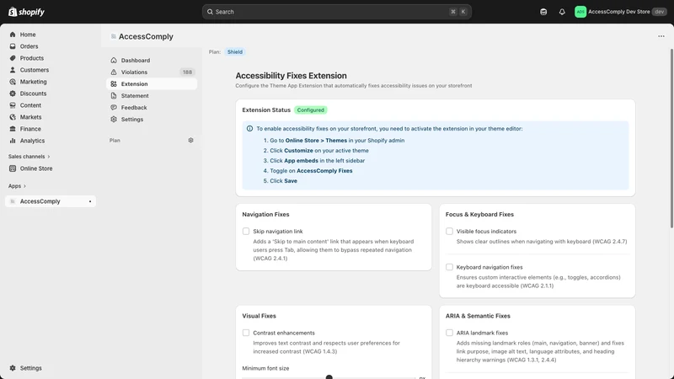This screenshot has height=379, width=674.
Task: Click the Markets globe icon
Action: click(x=13, y=117)
